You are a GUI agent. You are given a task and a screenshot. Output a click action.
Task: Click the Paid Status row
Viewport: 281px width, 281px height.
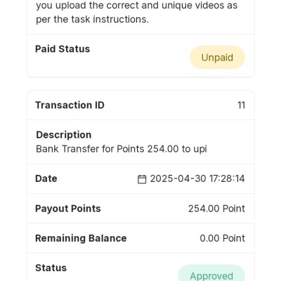click(x=140, y=55)
